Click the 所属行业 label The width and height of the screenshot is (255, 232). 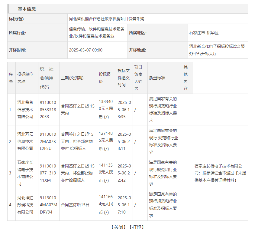tap(18, 33)
